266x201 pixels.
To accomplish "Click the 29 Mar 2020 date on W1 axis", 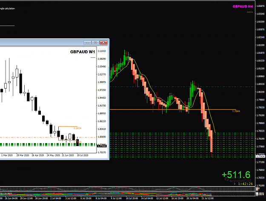I will click(23, 155).
